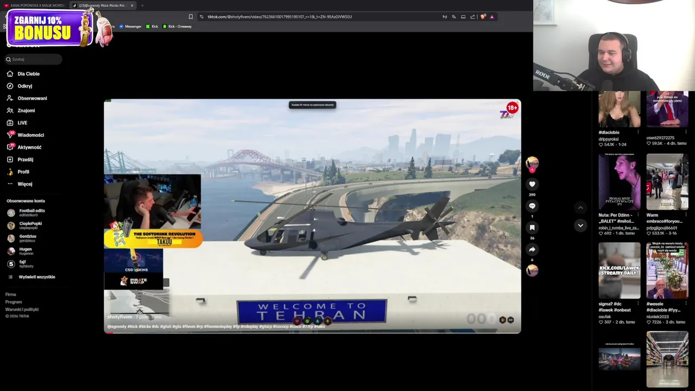Expand the Firma footer section
Screen dimensions: 695x391
point(11,294)
